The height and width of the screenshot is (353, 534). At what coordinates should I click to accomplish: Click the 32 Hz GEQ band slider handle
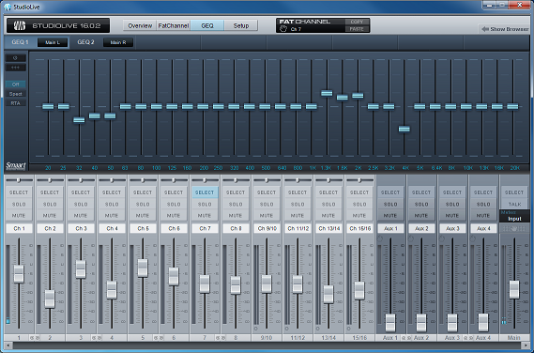[79, 120]
